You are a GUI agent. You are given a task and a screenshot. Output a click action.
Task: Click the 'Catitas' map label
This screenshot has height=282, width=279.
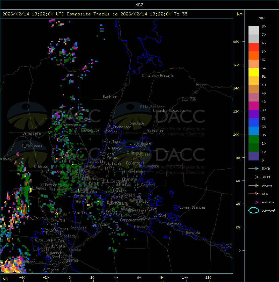click(174, 224)
